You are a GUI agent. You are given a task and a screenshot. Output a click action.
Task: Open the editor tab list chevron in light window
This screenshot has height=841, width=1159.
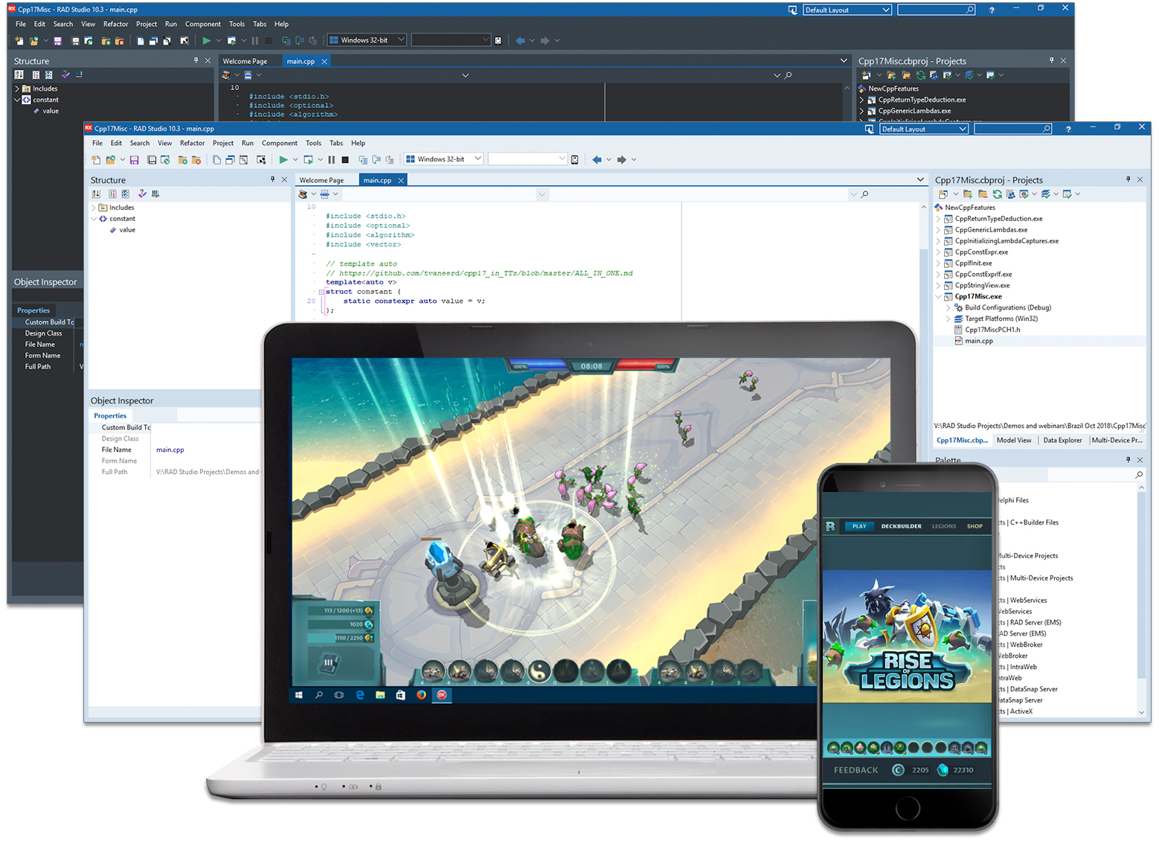[x=920, y=179]
